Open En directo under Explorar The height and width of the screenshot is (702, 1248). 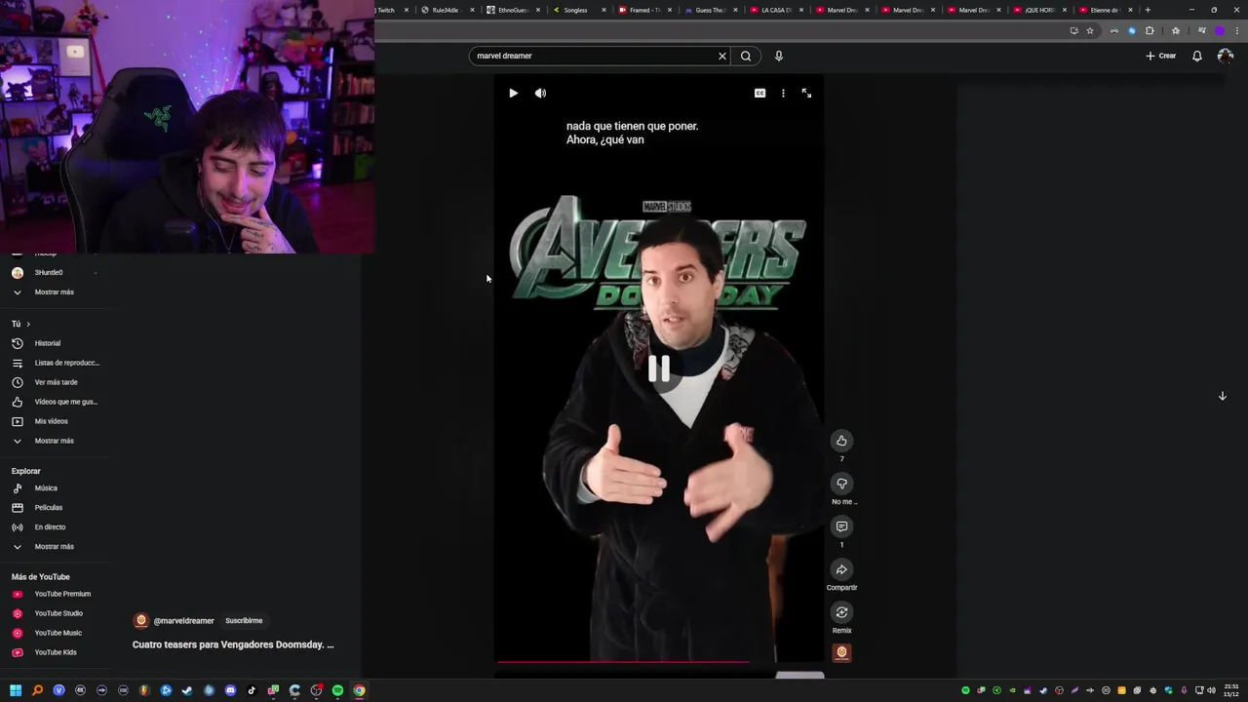tap(50, 527)
